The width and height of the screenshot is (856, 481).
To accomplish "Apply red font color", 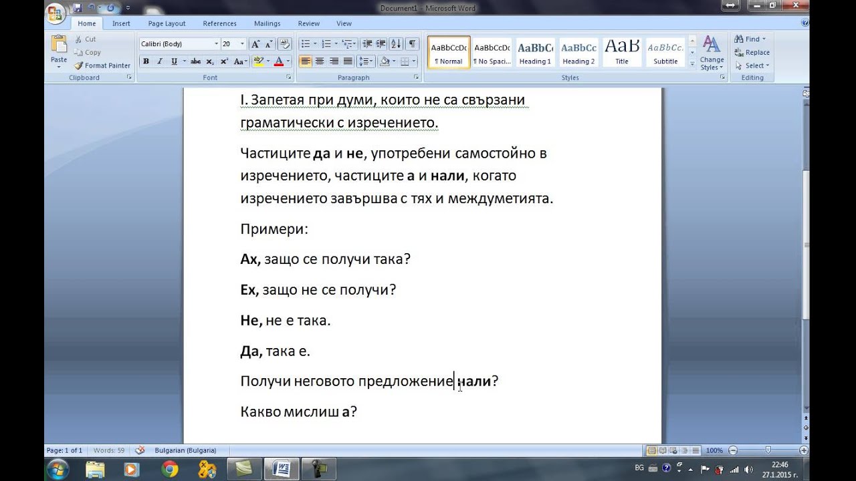I will pyautogui.click(x=279, y=61).
